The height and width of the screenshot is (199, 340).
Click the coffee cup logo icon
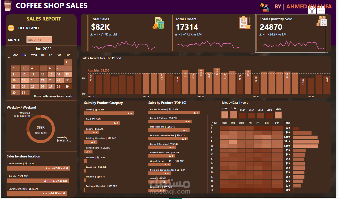(x=8, y=6)
